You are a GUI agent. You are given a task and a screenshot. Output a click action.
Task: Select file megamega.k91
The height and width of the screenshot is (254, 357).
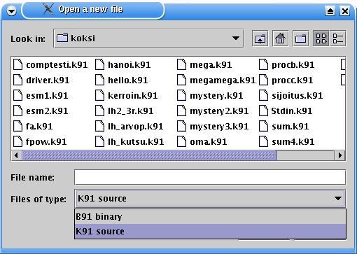(216, 80)
